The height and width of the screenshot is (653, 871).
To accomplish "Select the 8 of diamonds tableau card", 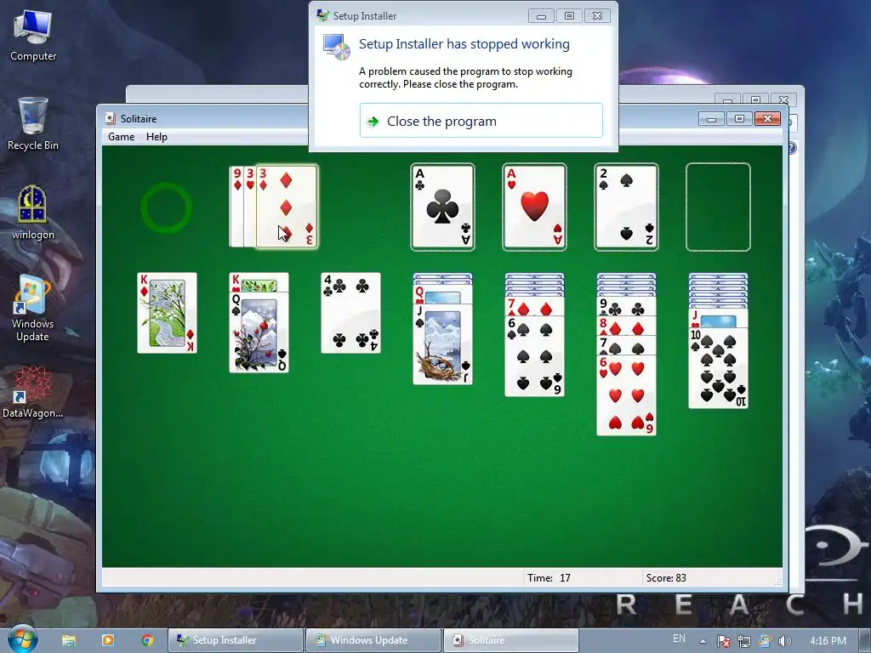I will click(626, 326).
